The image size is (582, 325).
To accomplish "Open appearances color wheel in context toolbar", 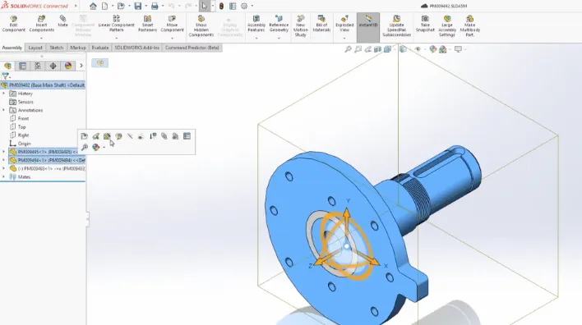I will (95, 147).
